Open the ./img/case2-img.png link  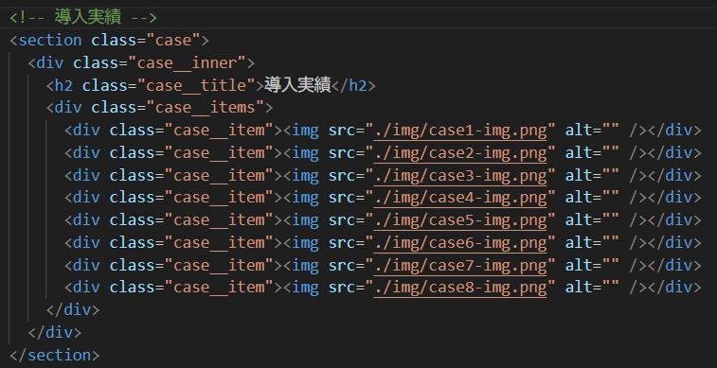[460, 153]
